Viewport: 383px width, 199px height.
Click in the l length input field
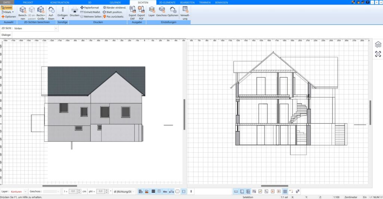pyautogui.click(x=73, y=192)
